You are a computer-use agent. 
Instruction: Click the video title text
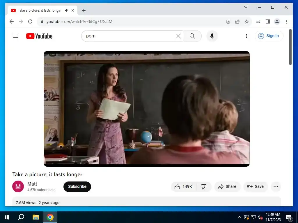point(47,175)
